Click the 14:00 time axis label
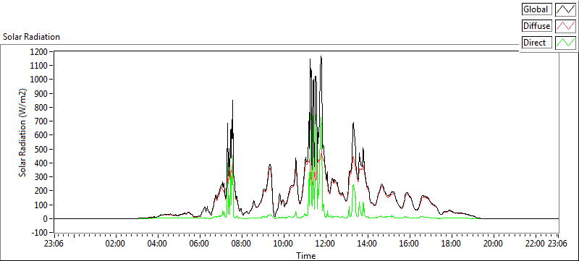 coord(368,244)
